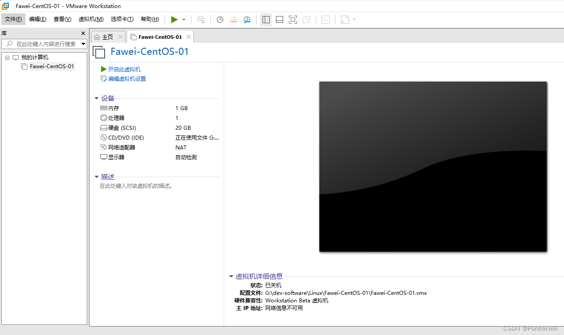Open the snapshot manager icon
Image resolution: width=564 pixels, height=335 pixels.
pyautogui.click(x=247, y=20)
